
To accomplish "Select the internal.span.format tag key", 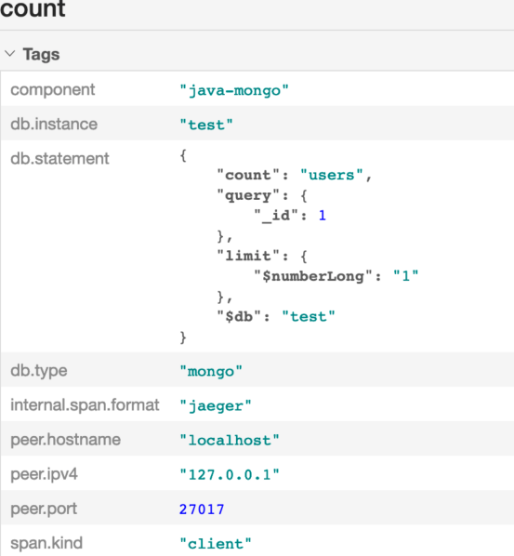I will coord(85,405).
